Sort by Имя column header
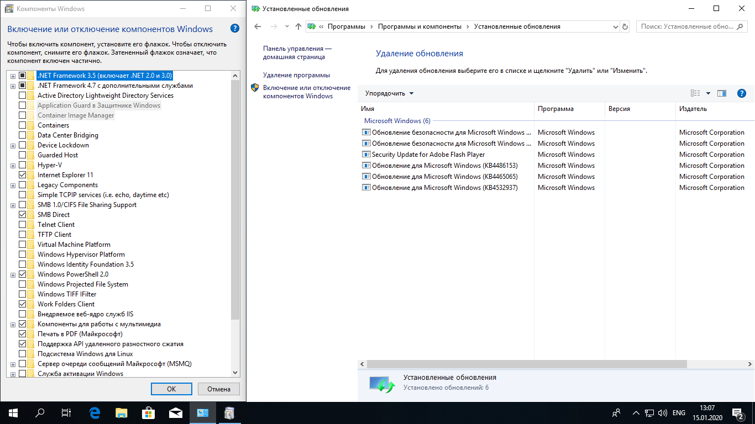The height and width of the screenshot is (424, 755). click(445, 109)
